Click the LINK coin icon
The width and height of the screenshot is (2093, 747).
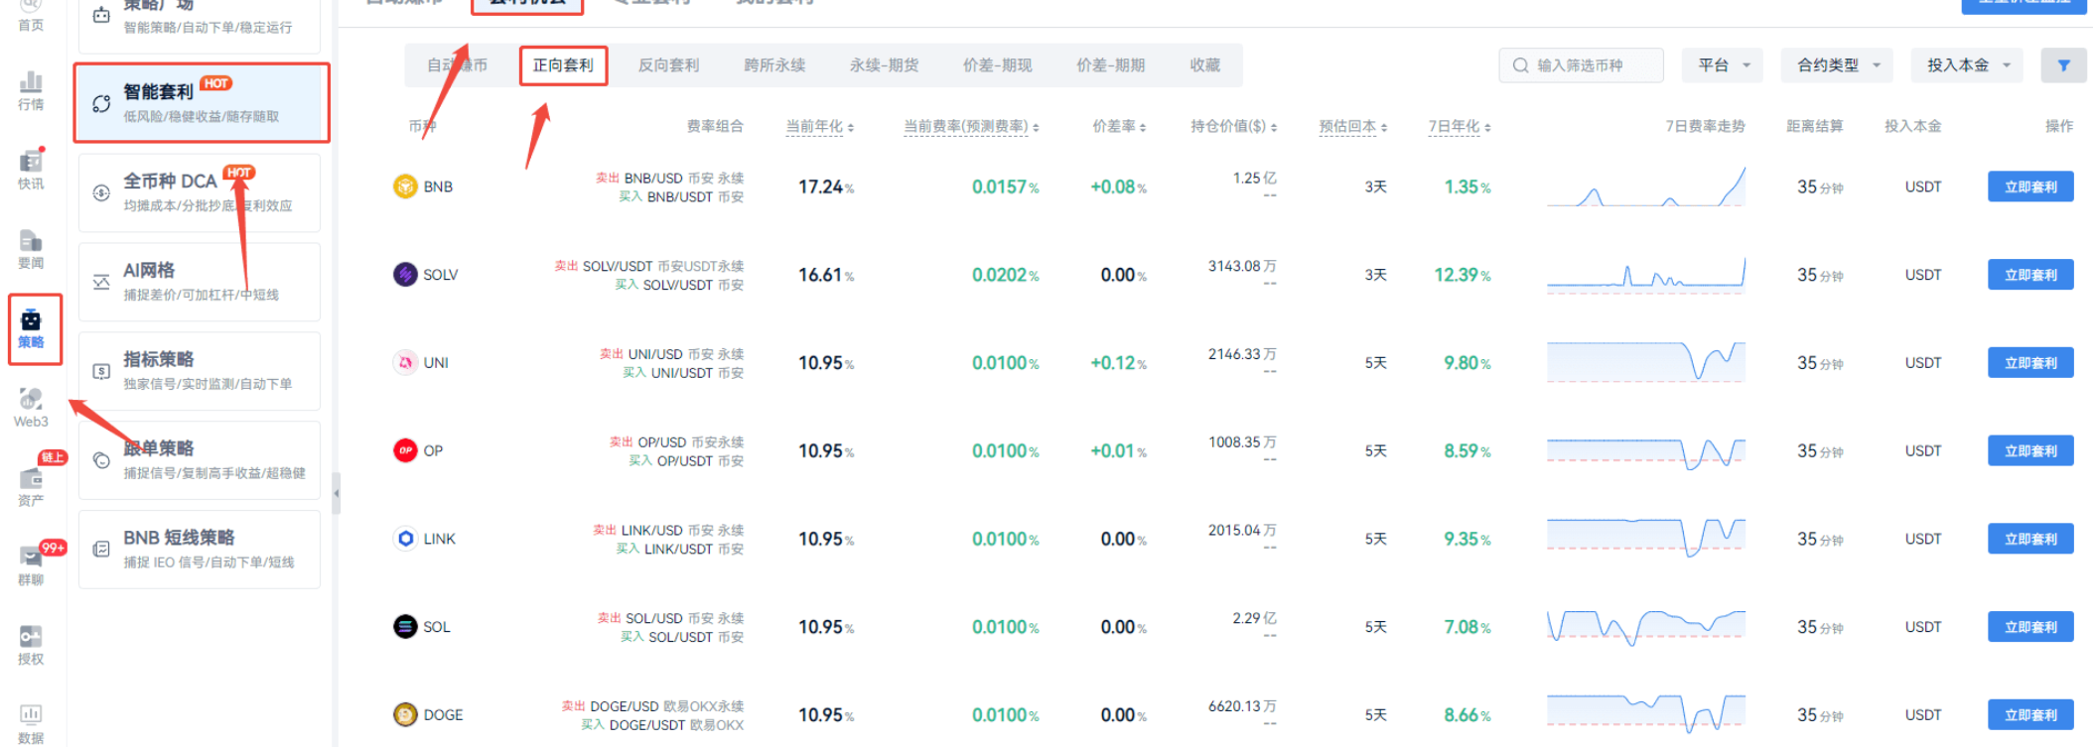405,539
